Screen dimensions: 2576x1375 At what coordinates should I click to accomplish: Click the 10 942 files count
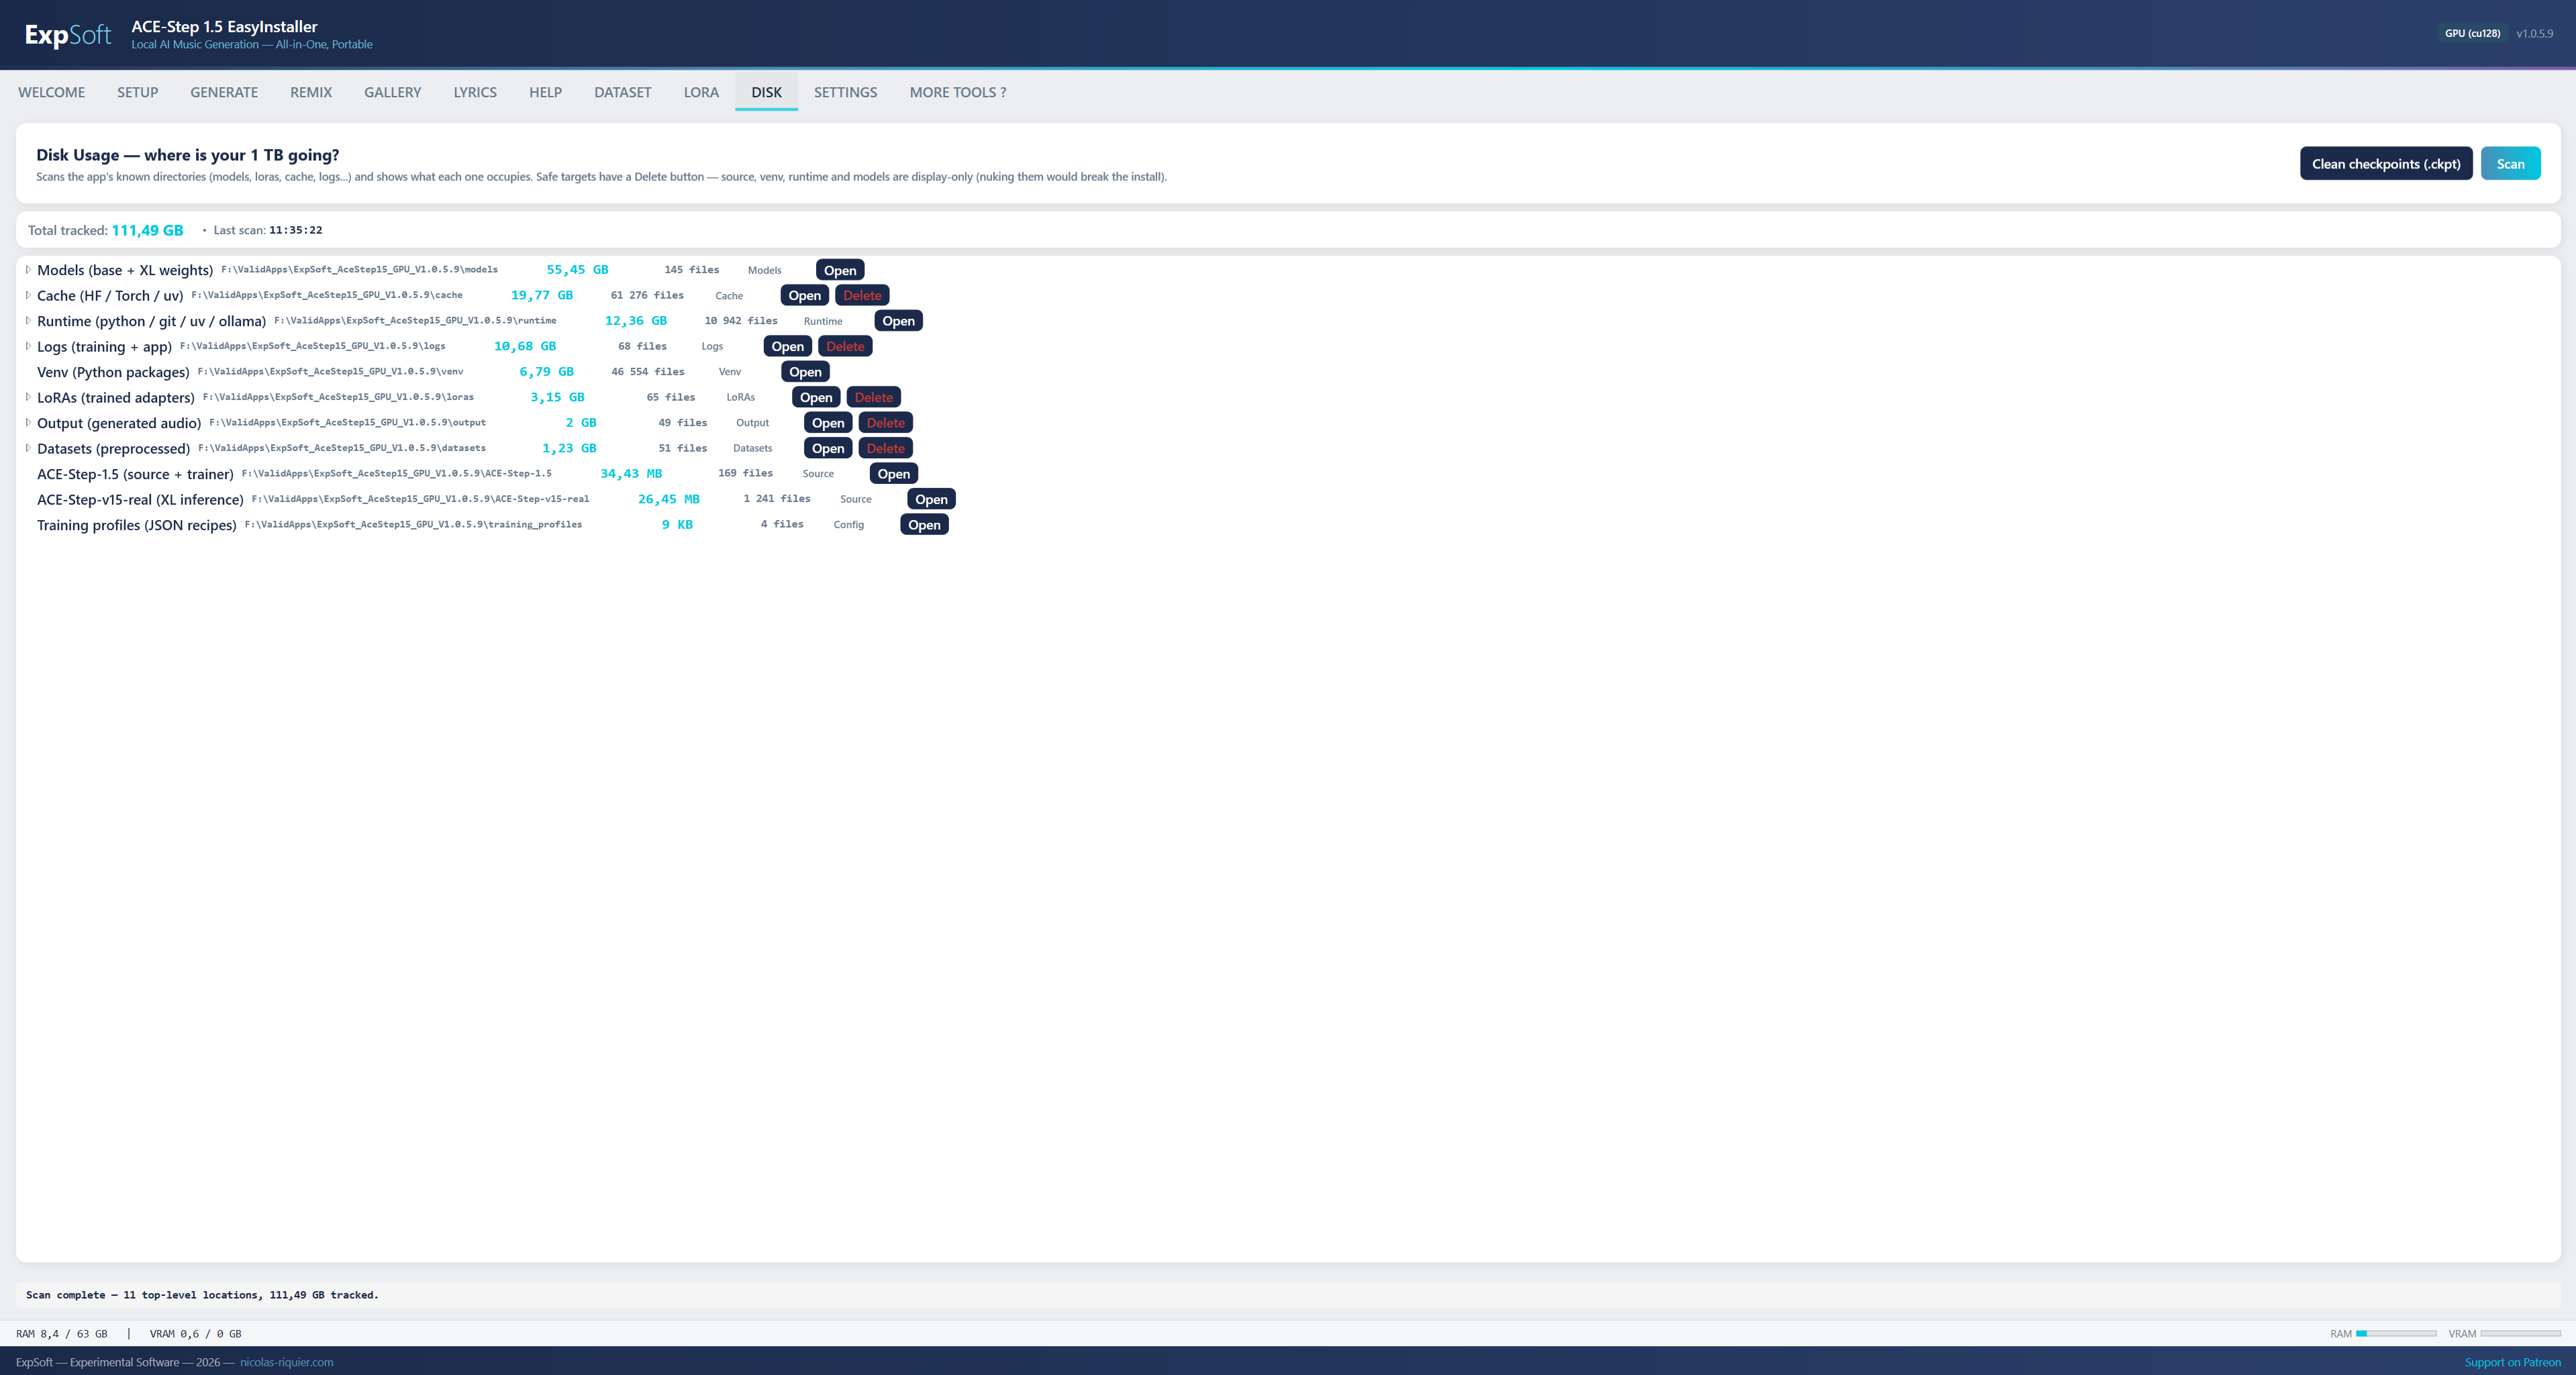pos(741,321)
